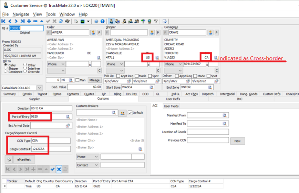Screen dimensions: 299x193
Task: Cancel edits with the blue X icon
Action: click(59, 169)
